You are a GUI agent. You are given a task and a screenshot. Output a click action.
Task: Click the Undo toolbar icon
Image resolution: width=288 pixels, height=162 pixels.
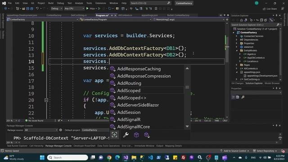coord(37,9)
